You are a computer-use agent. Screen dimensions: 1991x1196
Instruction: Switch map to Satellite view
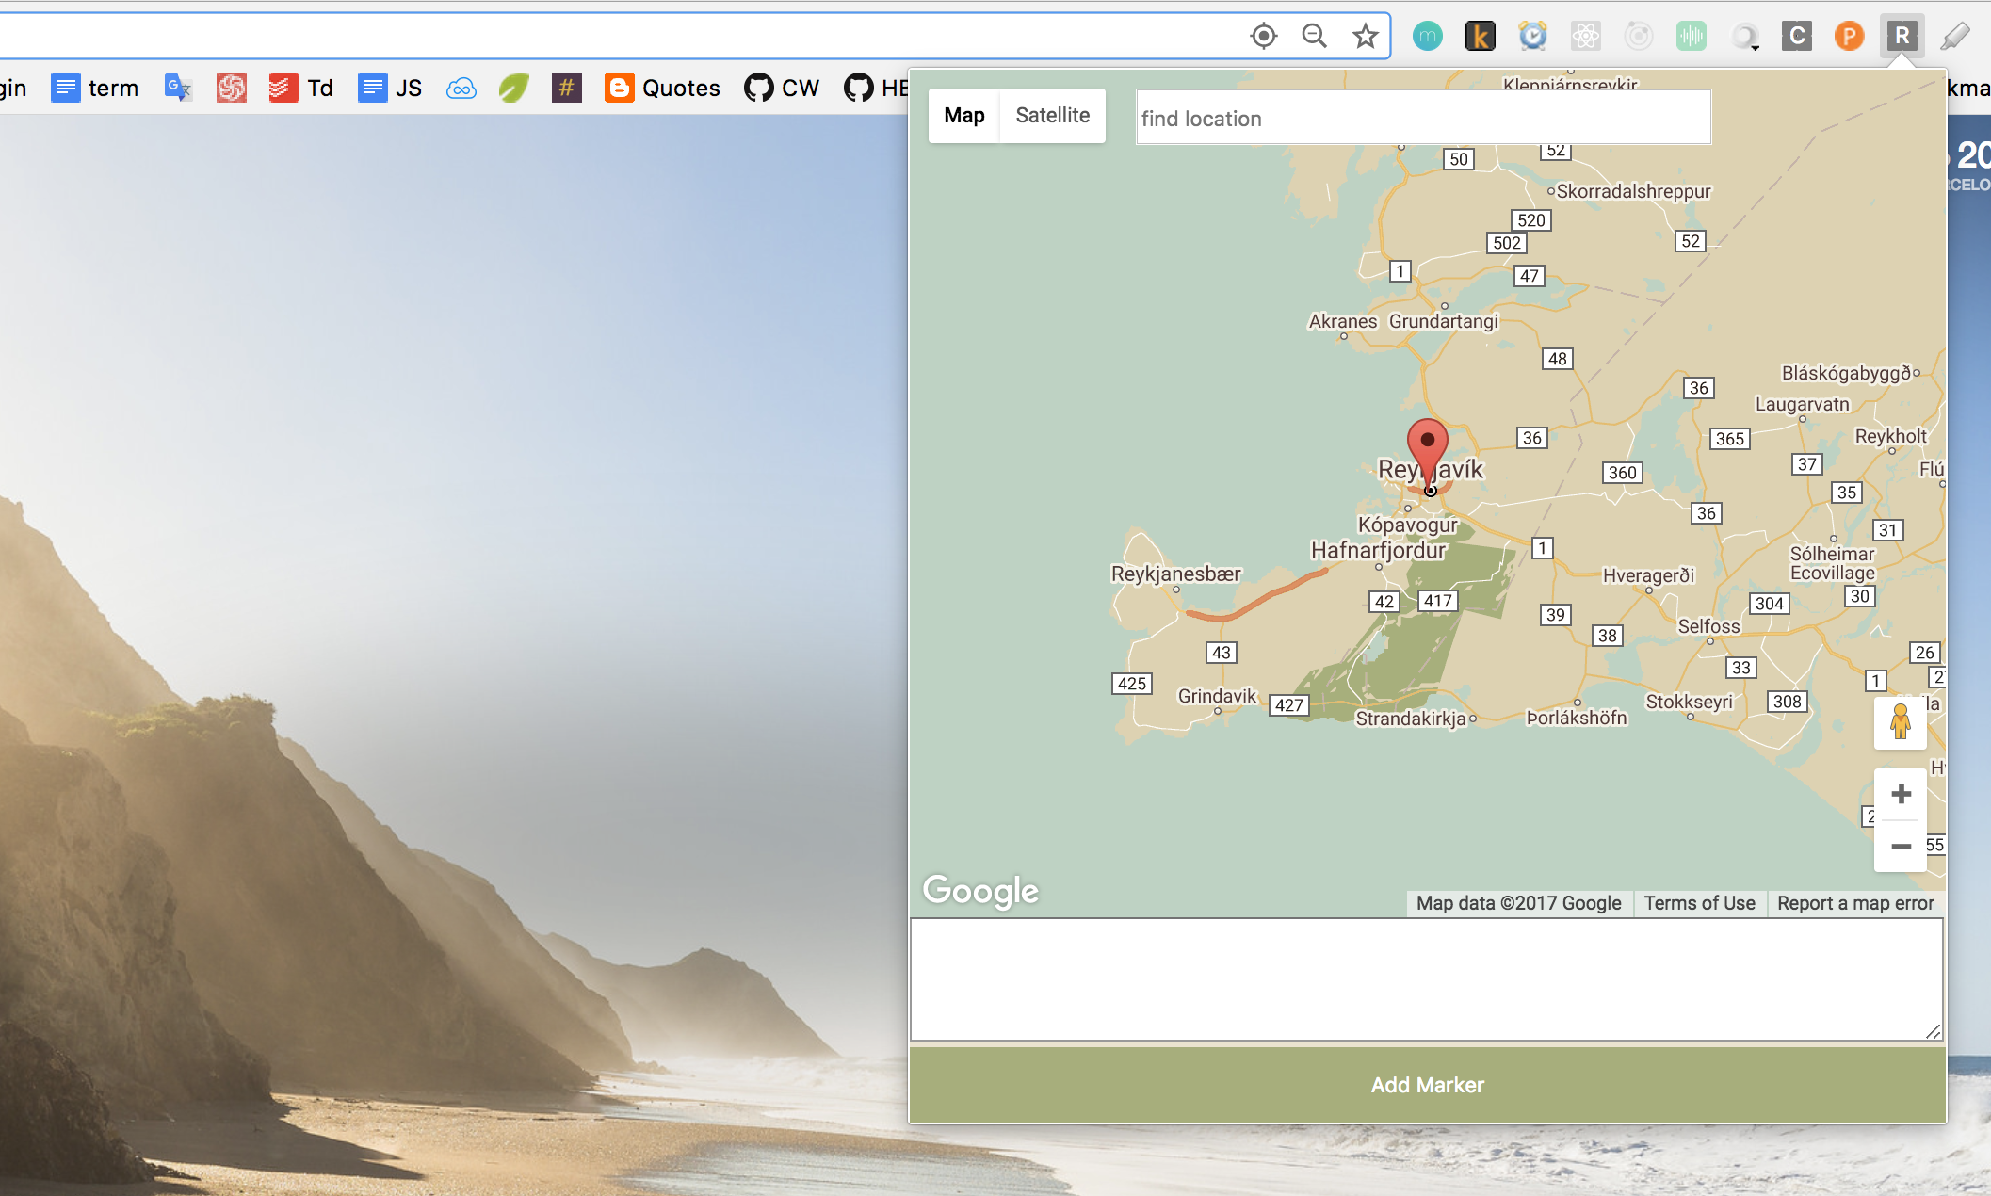1052,116
